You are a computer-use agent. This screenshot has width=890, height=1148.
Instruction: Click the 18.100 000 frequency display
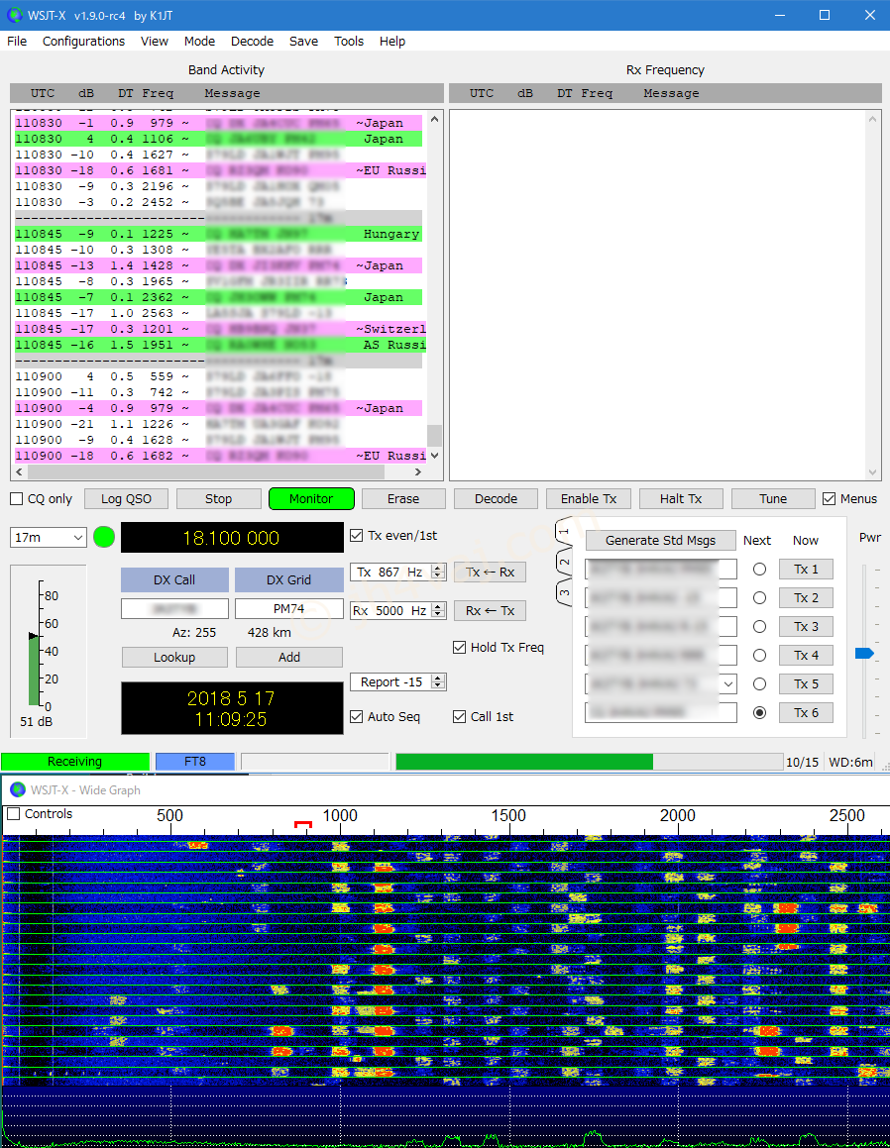(232, 538)
